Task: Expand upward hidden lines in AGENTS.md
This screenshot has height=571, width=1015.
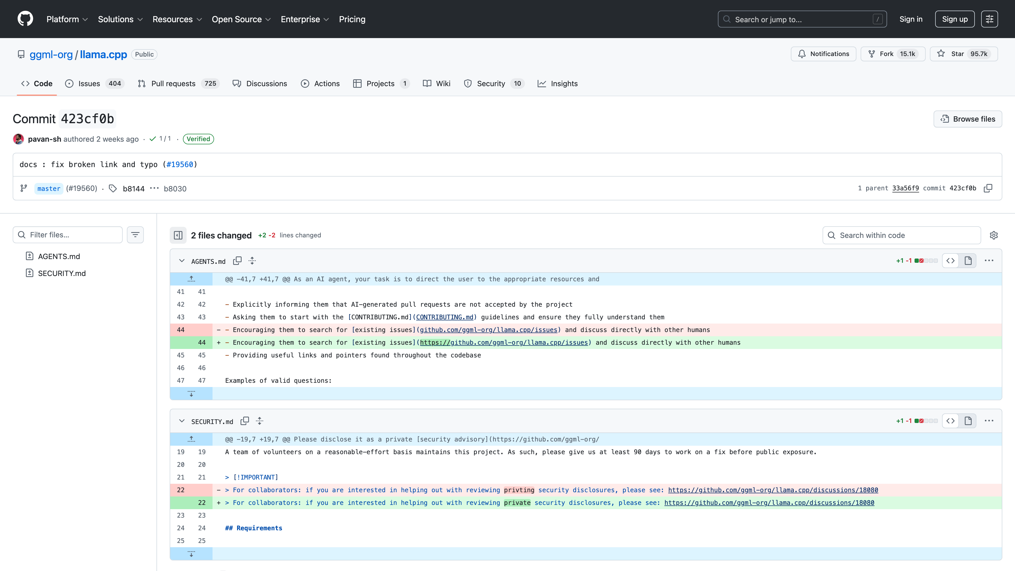Action: click(191, 279)
